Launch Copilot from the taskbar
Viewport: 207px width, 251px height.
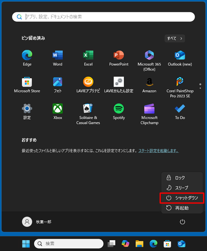point(125,244)
